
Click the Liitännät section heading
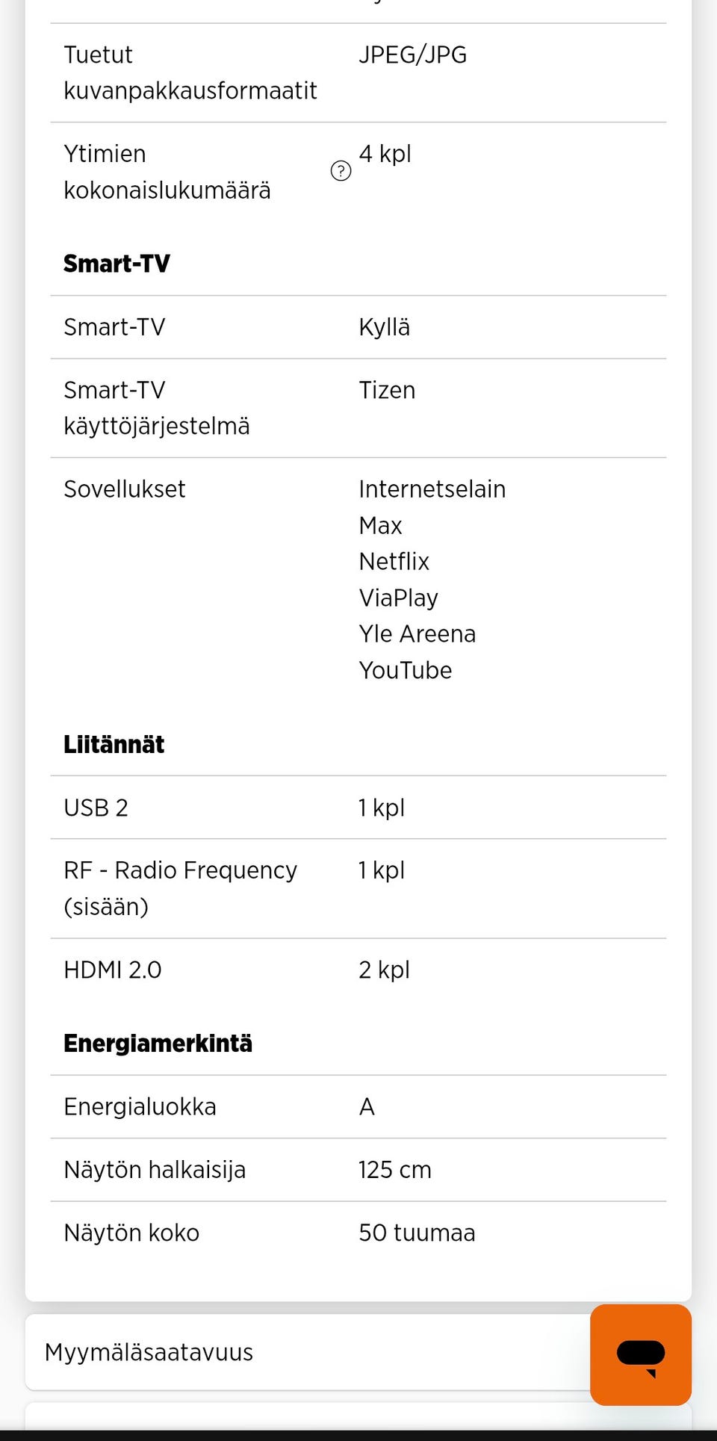point(114,745)
